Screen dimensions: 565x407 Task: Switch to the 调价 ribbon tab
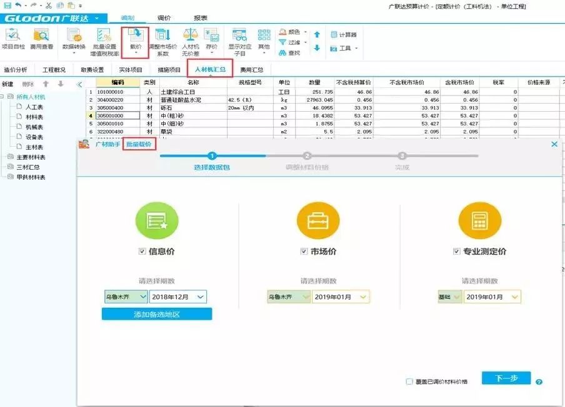(x=164, y=18)
